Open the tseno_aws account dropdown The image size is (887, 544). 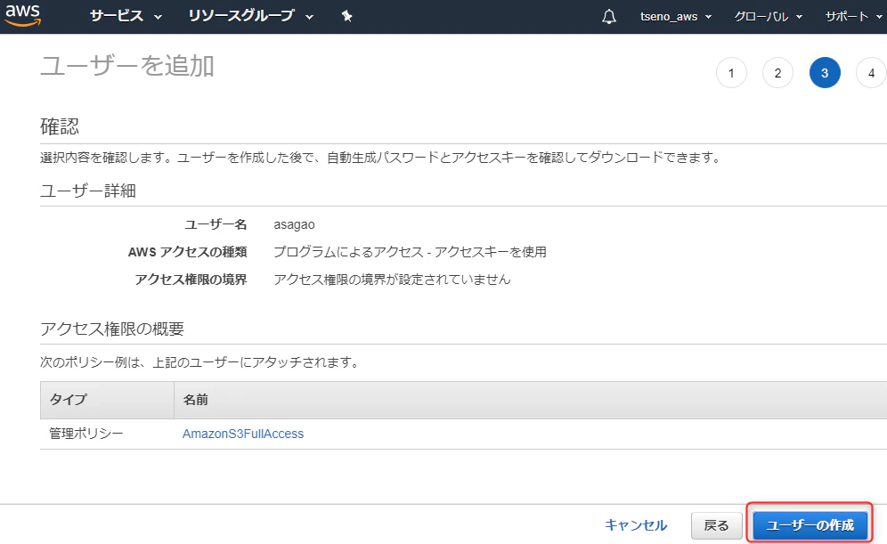pos(675,16)
